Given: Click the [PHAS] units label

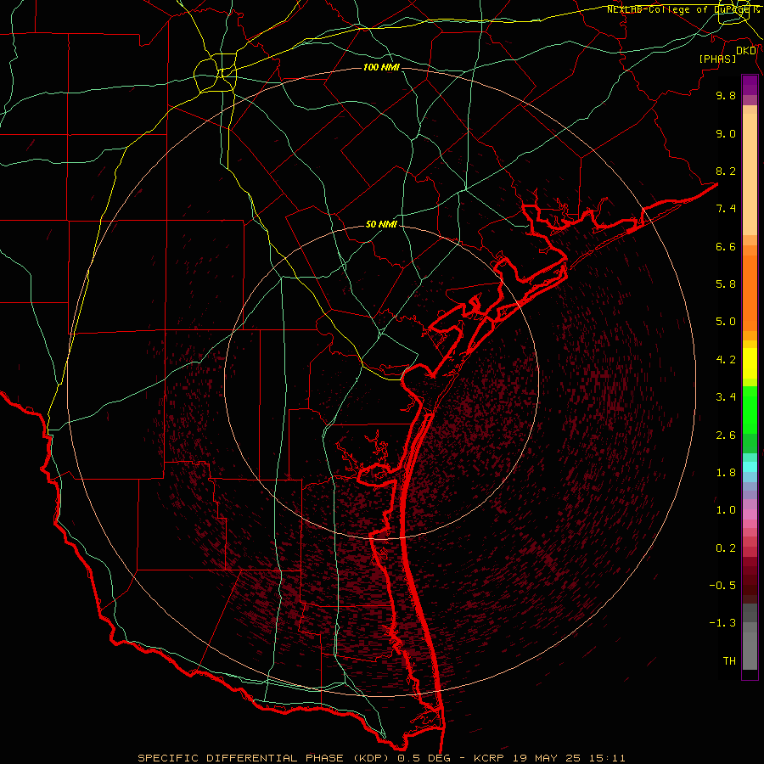Looking at the screenshot, I should (717, 59).
